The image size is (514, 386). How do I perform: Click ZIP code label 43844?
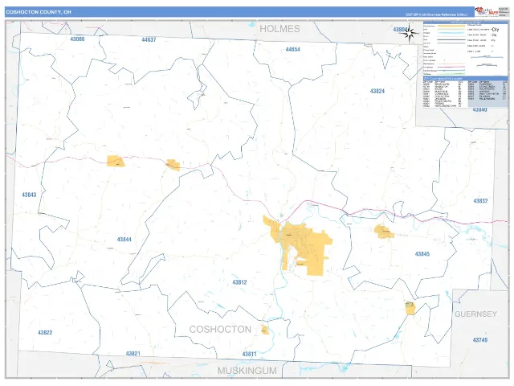coord(124,240)
